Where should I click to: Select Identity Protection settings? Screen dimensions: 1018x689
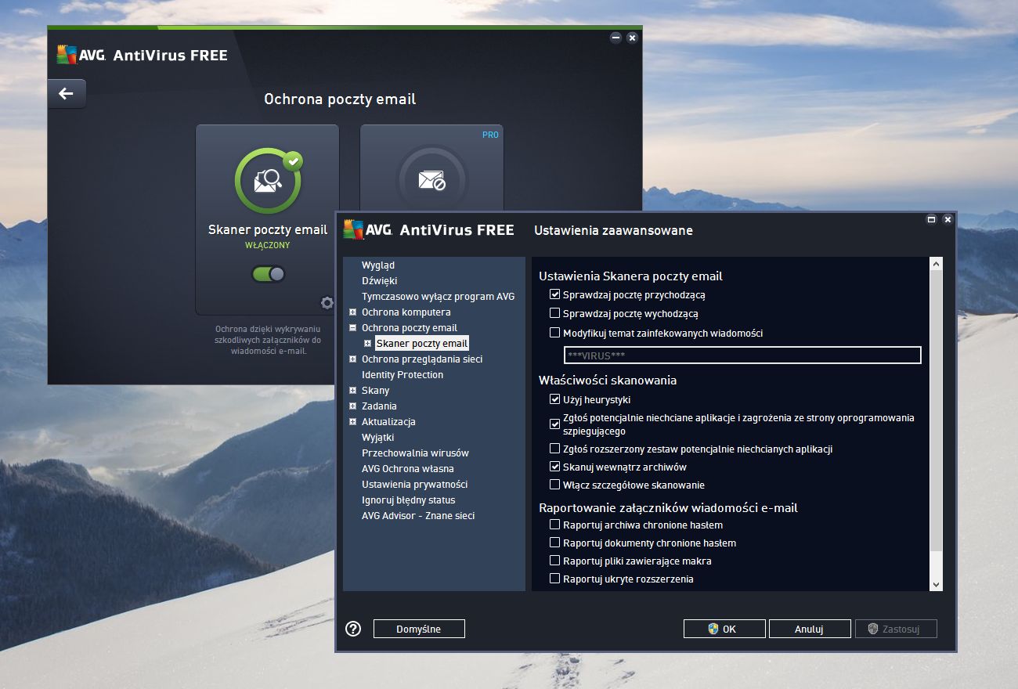coord(403,375)
